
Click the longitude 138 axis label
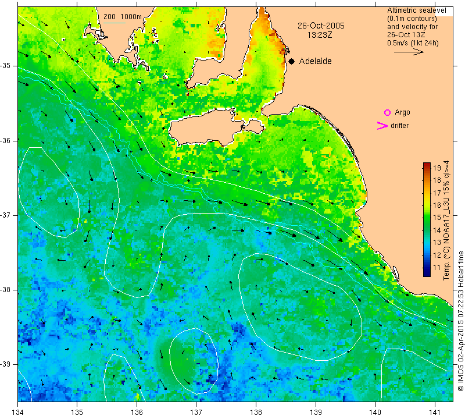pos(256,412)
